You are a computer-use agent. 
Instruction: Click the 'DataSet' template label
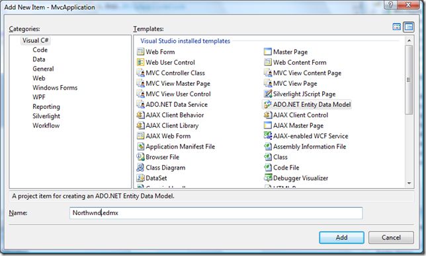point(156,178)
